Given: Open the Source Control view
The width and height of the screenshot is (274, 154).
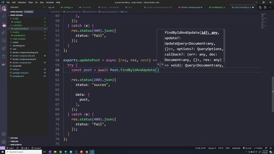Looking at the screenshot, I should click(4, 24).
